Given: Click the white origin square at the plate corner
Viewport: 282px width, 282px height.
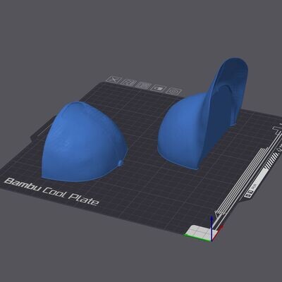Looking at the screenshot, I should [x=199, y=231].
